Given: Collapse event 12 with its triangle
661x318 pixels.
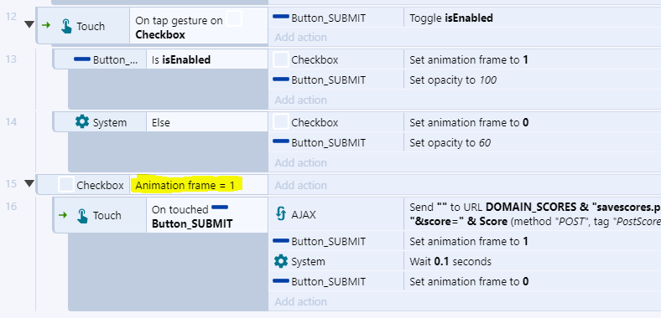Looking at the screenshot, I should click(29, 24).
